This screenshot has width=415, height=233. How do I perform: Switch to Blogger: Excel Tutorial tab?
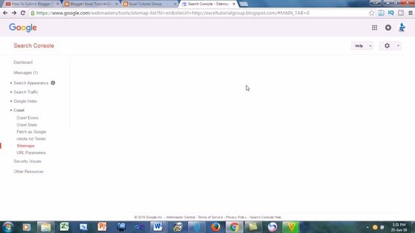pos(91,4)
